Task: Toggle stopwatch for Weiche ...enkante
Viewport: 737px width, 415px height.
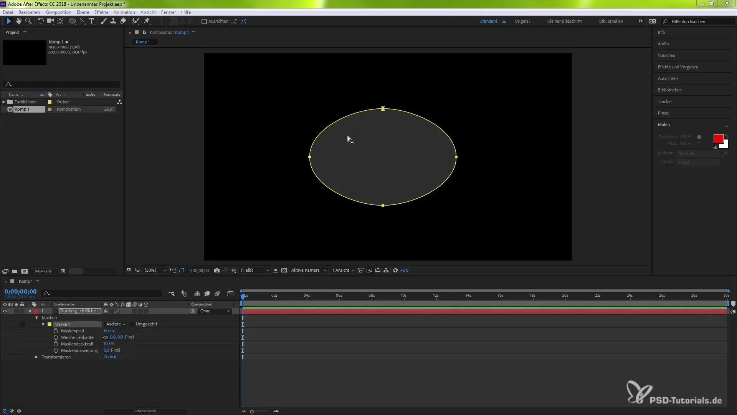Action: [56, 337]
